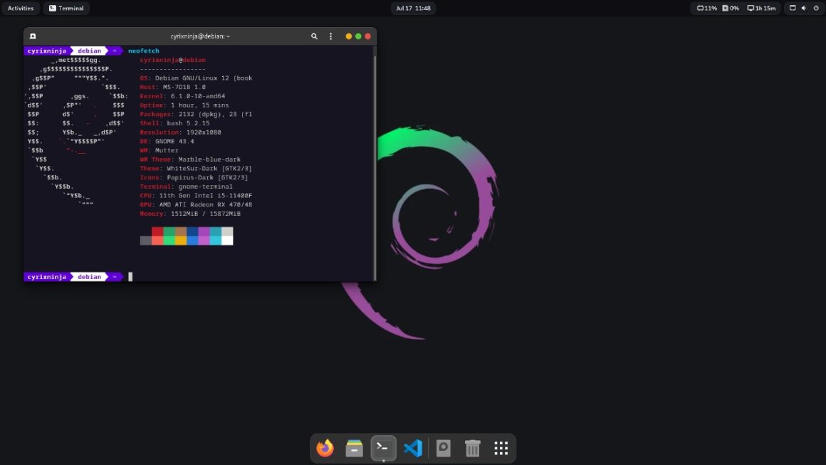Screen dimensions: 826x465
Task: Open the terminal kebab menu
Action: point(330,36)
